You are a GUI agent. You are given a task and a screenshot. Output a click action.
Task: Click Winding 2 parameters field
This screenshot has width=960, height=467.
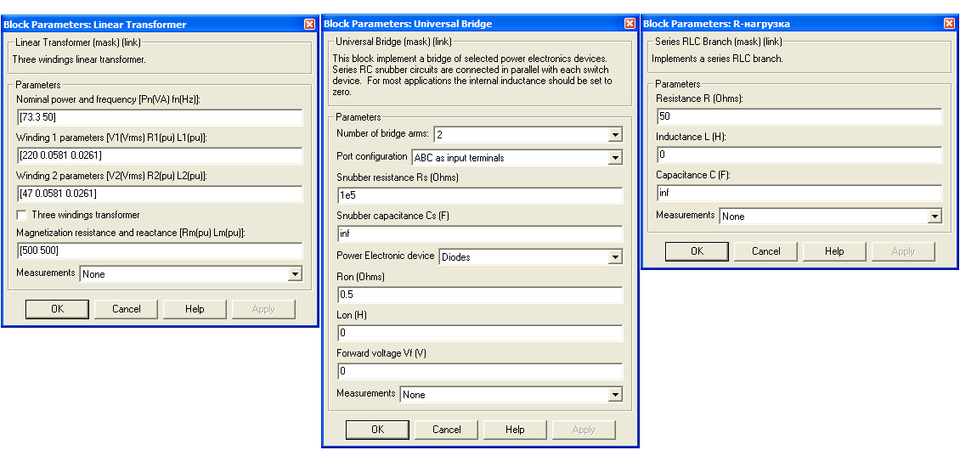point(160,194)
